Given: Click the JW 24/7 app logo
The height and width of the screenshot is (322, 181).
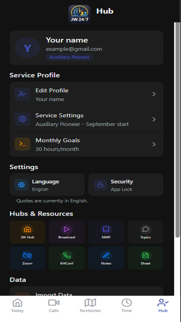Looking at the screenshot, I should click(x=79, y=14).
